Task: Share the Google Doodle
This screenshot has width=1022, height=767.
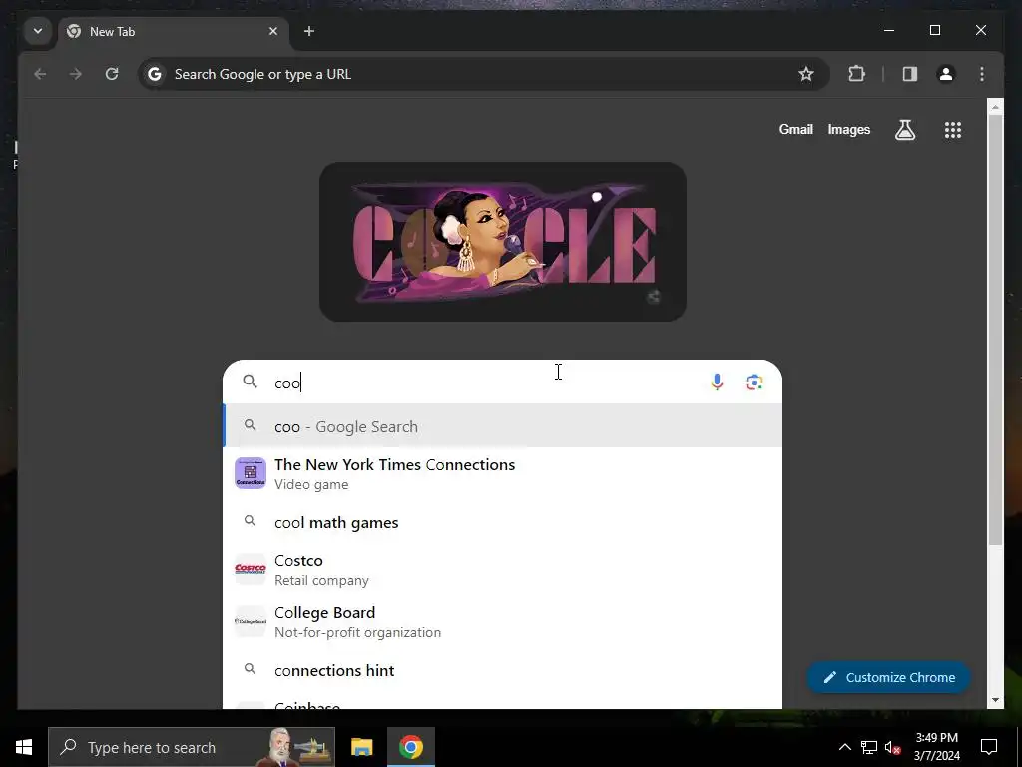Action: (653, 297)
